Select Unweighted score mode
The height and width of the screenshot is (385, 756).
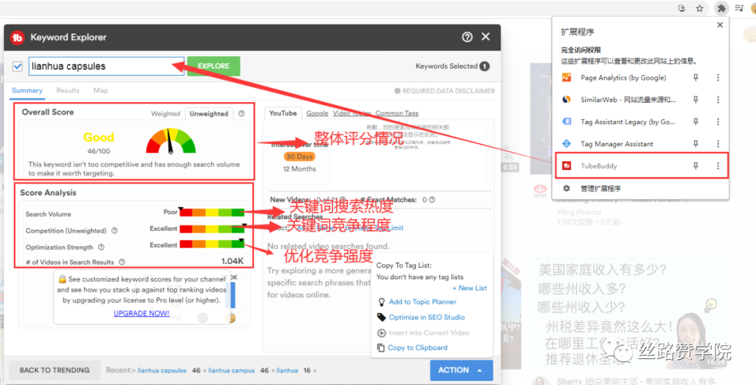[209, 113]
